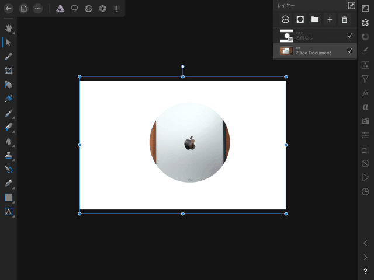Select the Text frame tool
The width and height of the screenshot is (374, 280).
tap(9, 211)
